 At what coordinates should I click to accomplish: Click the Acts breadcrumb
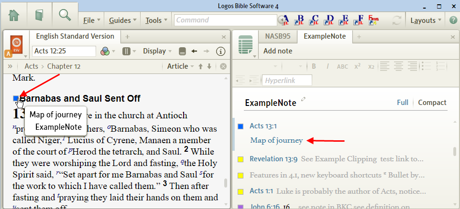click(x=31, y=66)
